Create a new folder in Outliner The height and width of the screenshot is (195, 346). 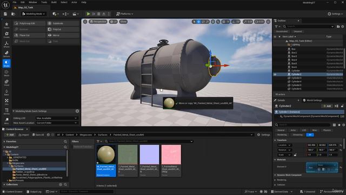point(338,27)
